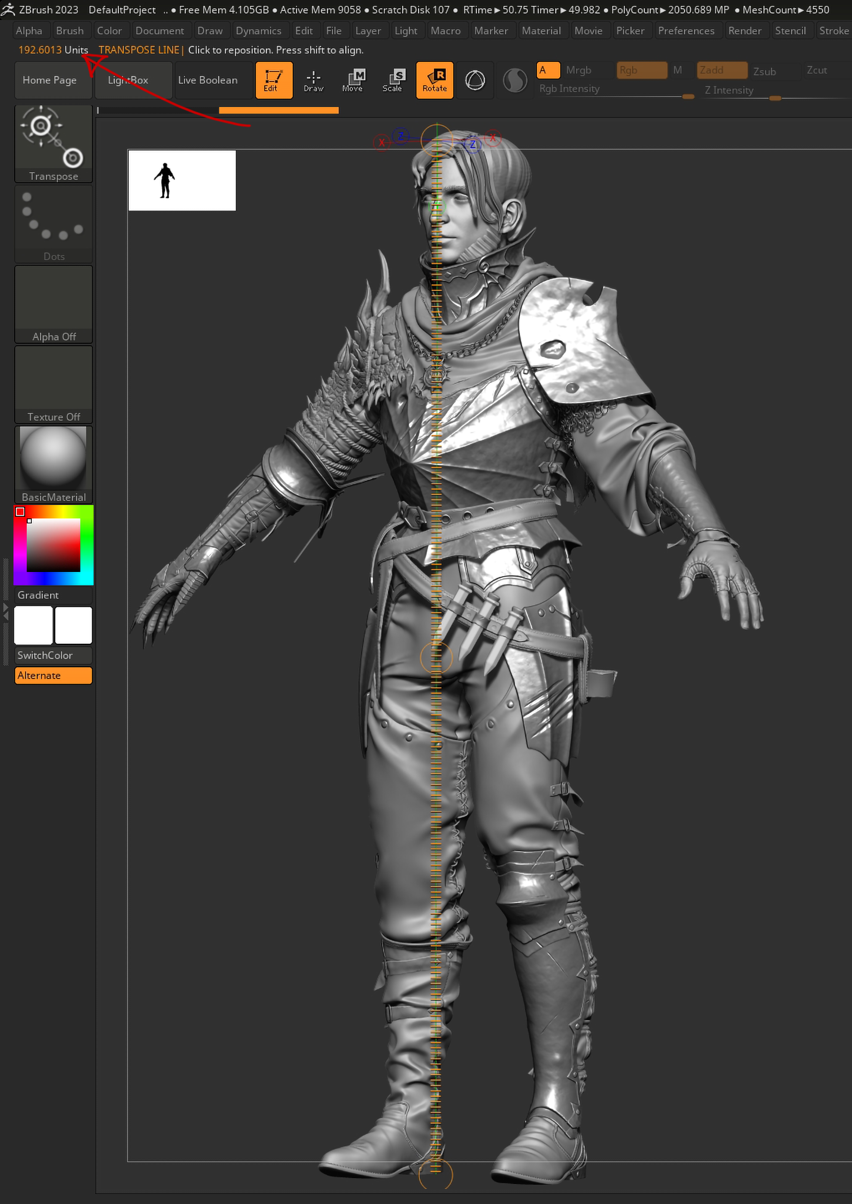Open the Picker menu
Screen dimensions: 852x1204
(630, 31)
